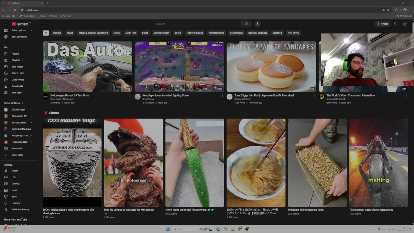Select the Gaming filter chip

click(57, 33)
